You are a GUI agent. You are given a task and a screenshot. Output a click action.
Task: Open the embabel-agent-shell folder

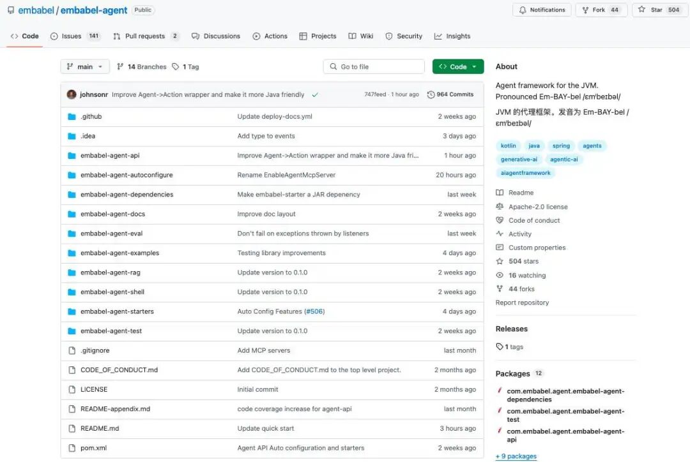point(112,292)
